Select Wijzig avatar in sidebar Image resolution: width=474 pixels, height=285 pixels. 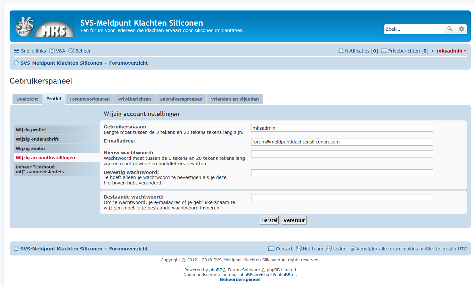[x=31, y=149]
